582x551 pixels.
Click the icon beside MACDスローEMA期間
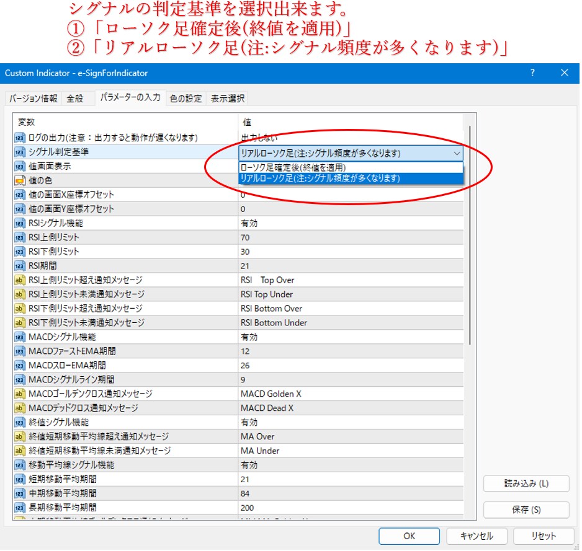pos(19,366)
